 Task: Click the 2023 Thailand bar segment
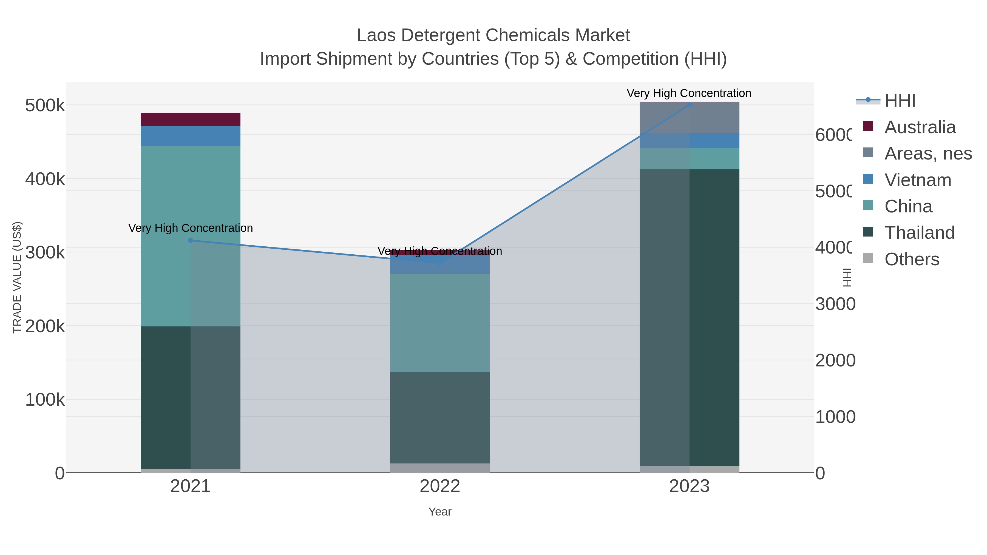coord(689,318)
